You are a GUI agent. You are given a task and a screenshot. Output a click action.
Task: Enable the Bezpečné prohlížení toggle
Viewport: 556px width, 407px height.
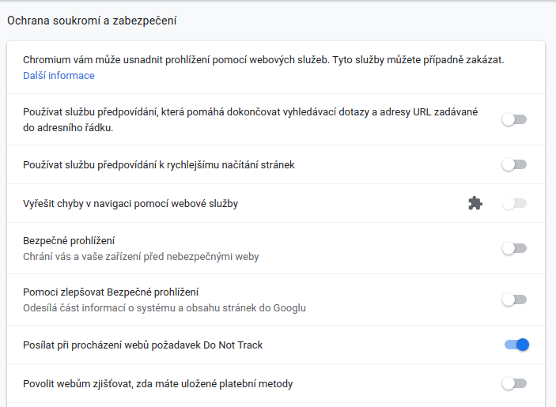pyautogui.click(x=514, y=248)
